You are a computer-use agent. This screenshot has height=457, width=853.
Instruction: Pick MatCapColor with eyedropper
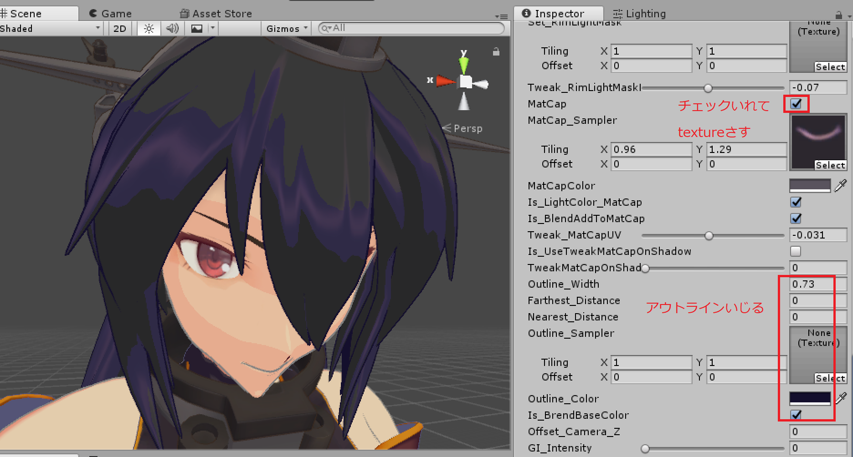841,185
